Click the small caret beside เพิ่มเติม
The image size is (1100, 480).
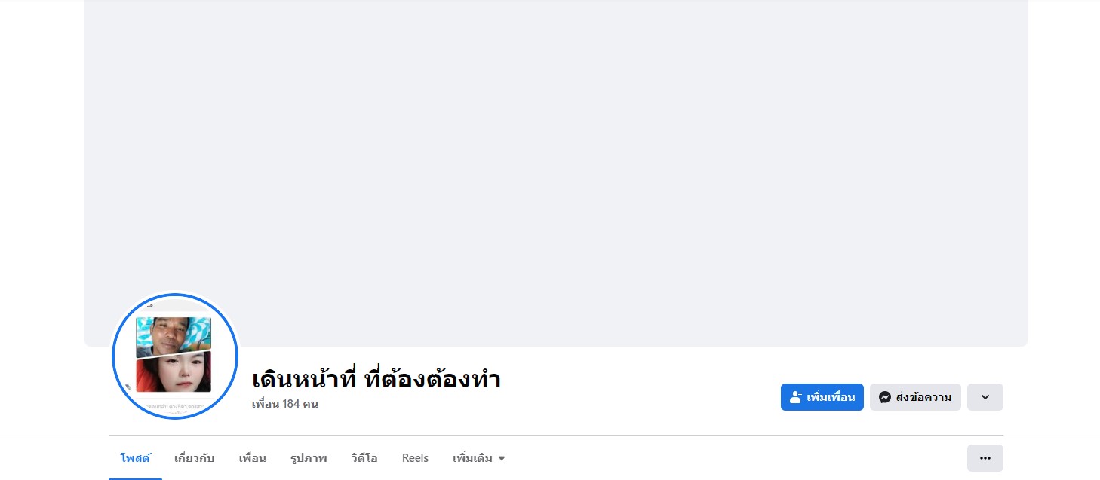(502, 459)
